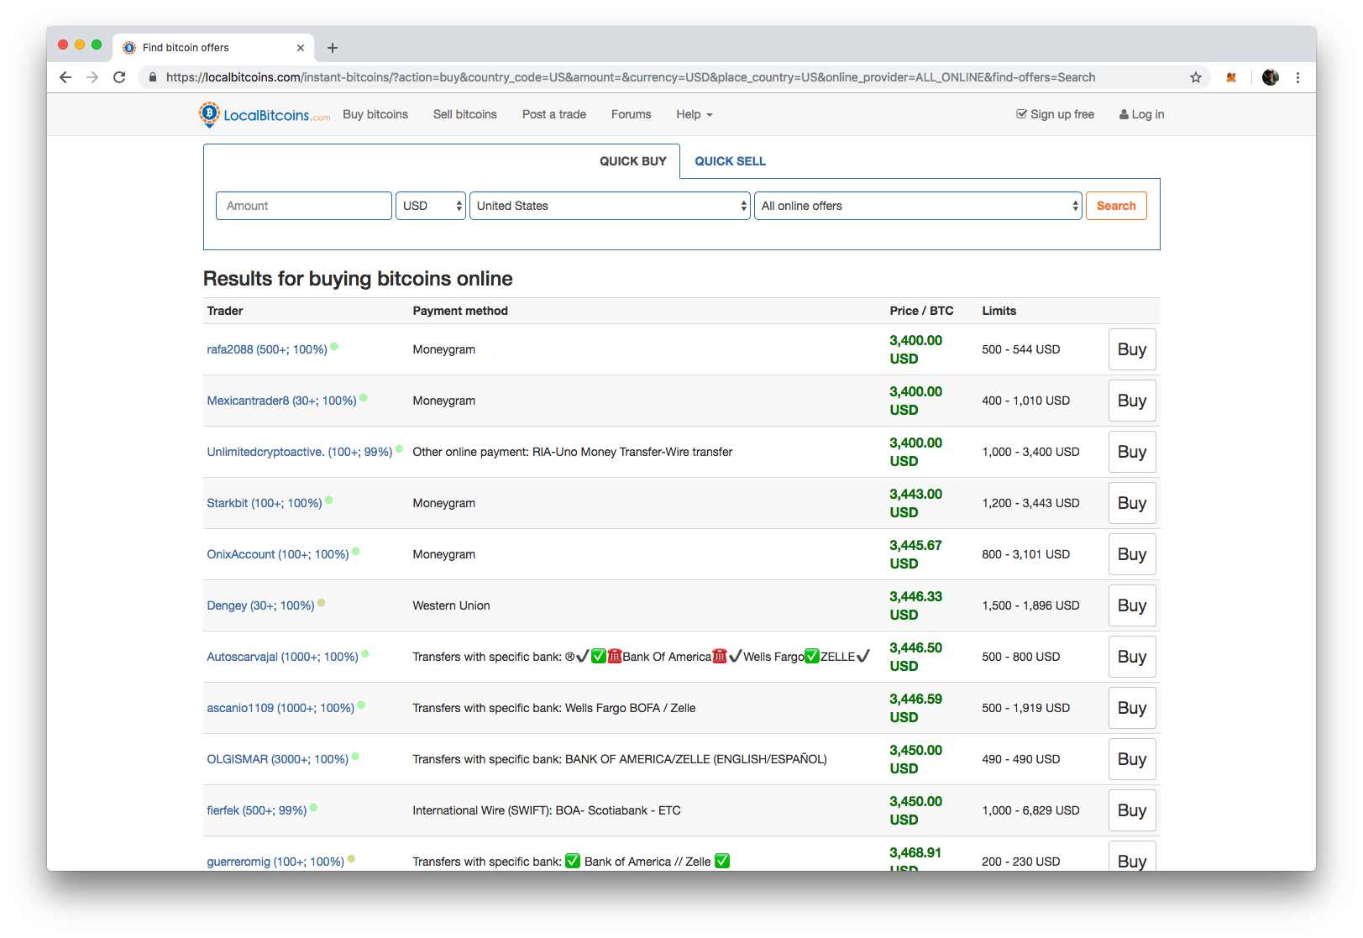Click Buy for rafa2088 offer
1363x938 pixels.
click(1132, 349)
